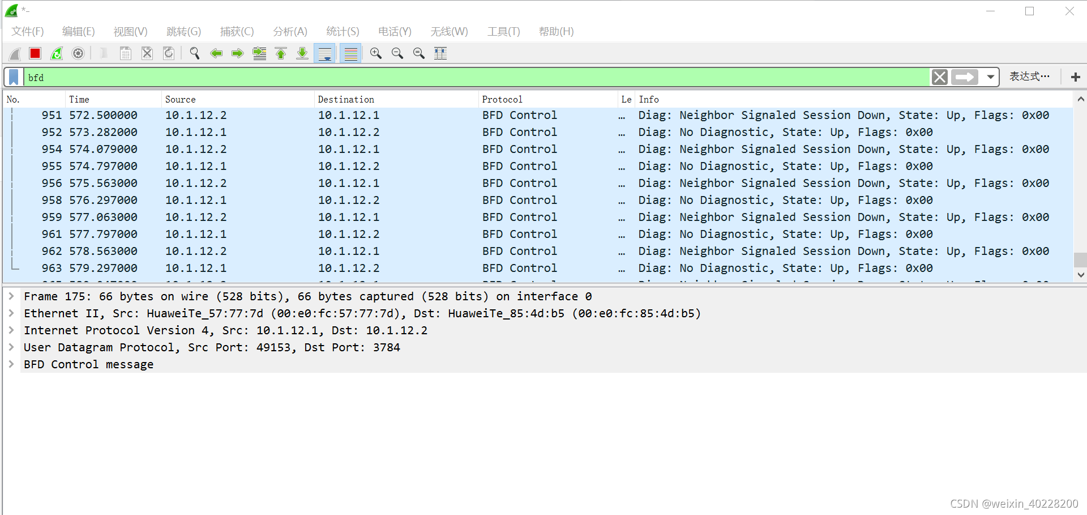Stop the running capture with red square
Viewport: 1087px width, 515px height.
coord(35,53)
